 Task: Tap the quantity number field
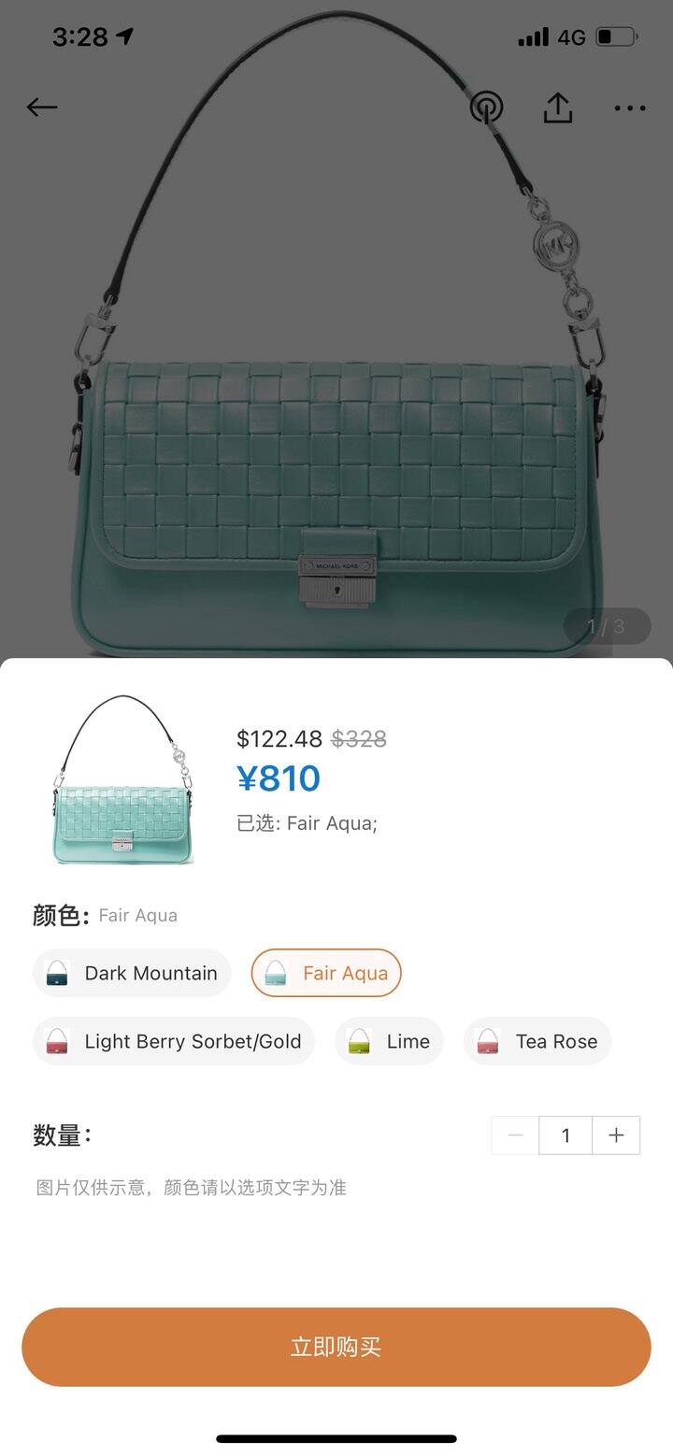click(566, 1135)
